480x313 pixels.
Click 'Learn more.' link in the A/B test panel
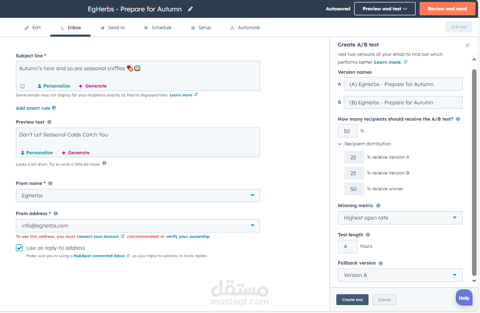point(388,62)
